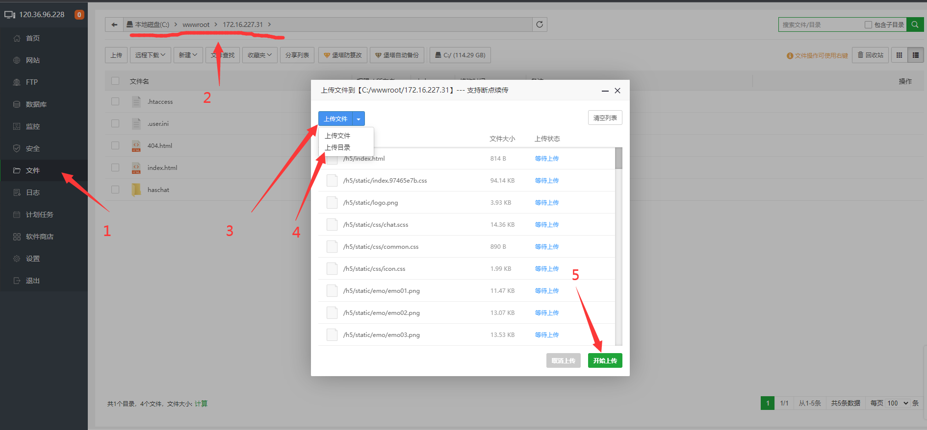Click the green search magnifier button
This screenshot has width=927, height=430.
tap(915, 24)
